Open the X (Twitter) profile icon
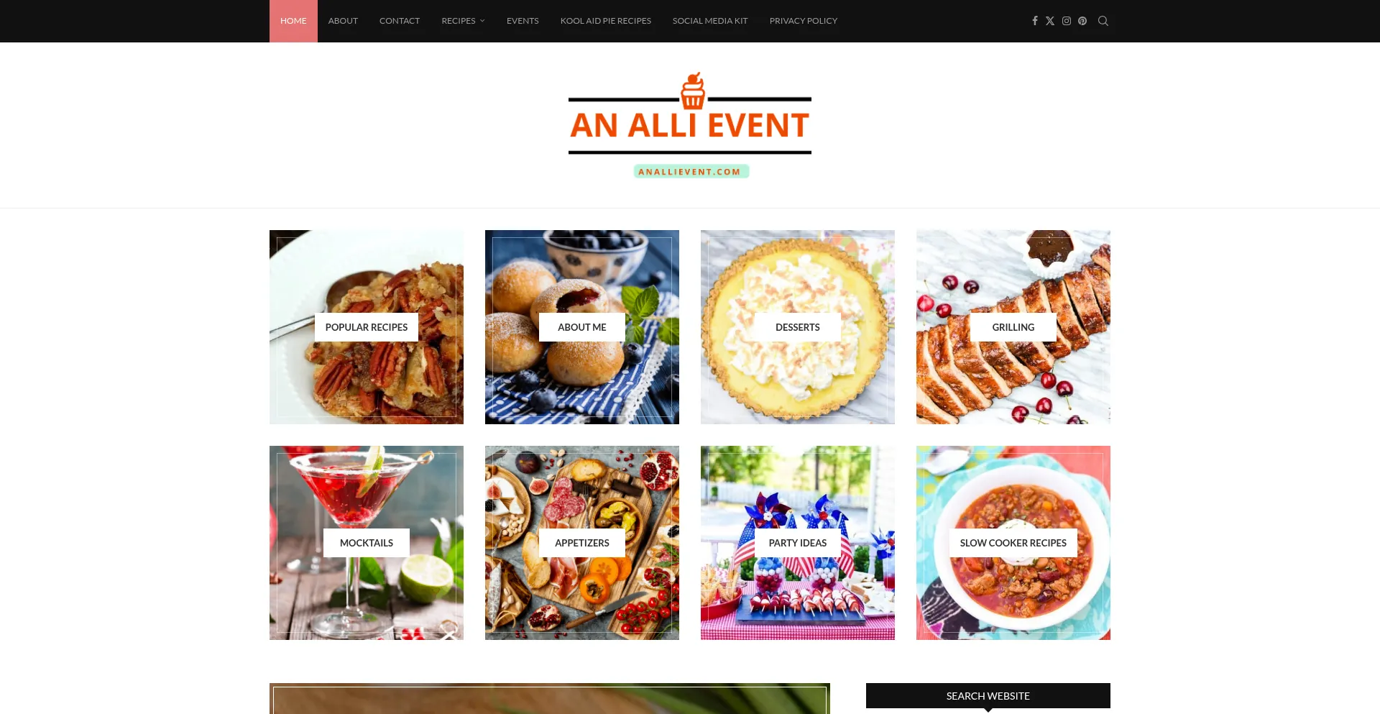This screenshot has height=714, width=1380. [x=1050, y=21]
